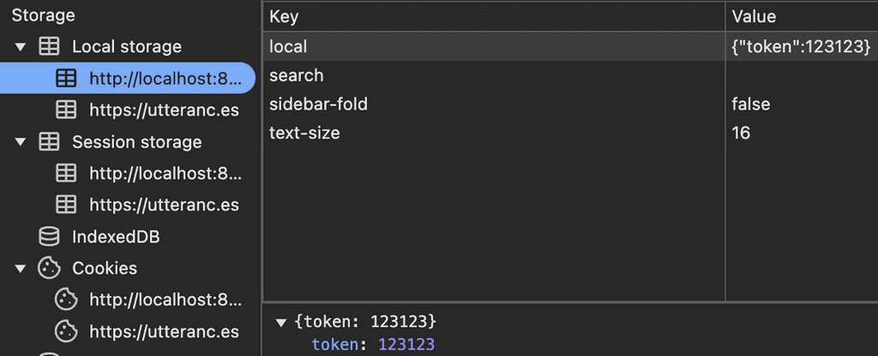Select the text-size key row
The width and height of the screenshot is (878, 356).
[x=570, y=133]
